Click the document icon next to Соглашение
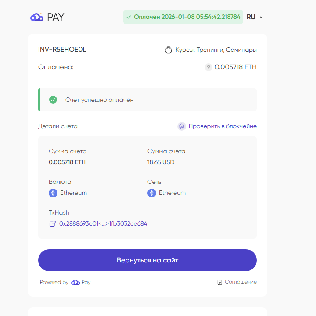Viewport: 316px width, 316px height. pyautogui.click(x=220, y=282)
